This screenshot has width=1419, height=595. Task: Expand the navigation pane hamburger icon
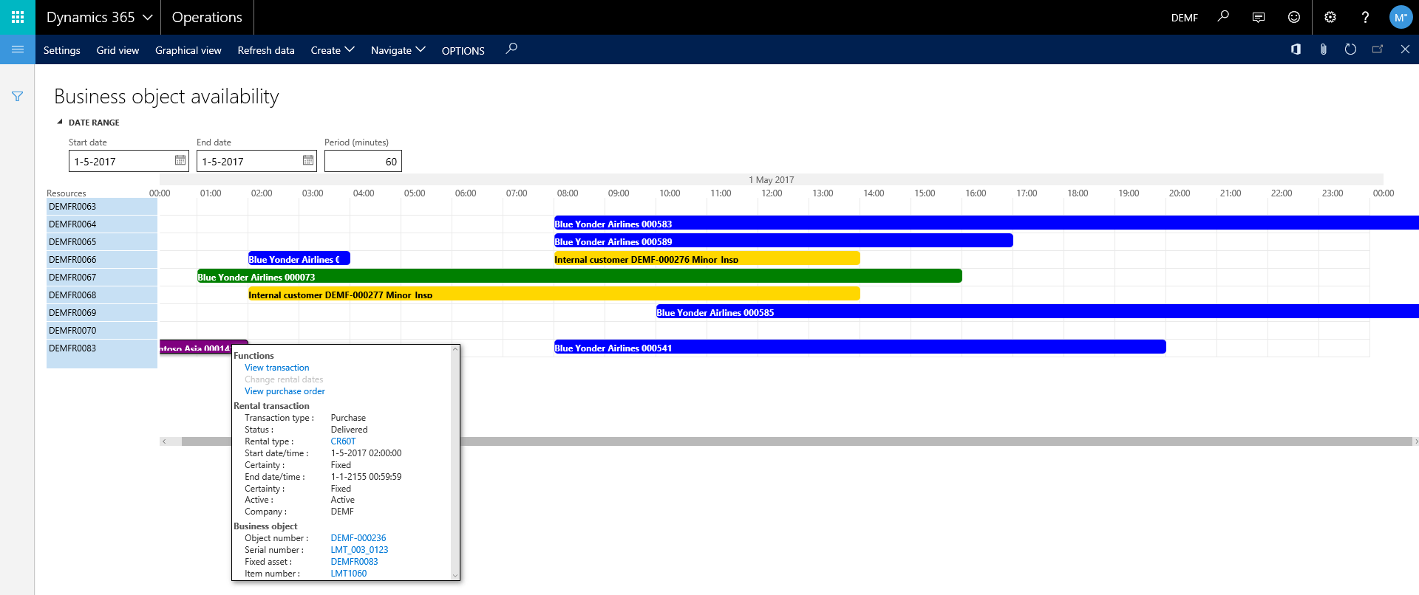tap(18, 49)
